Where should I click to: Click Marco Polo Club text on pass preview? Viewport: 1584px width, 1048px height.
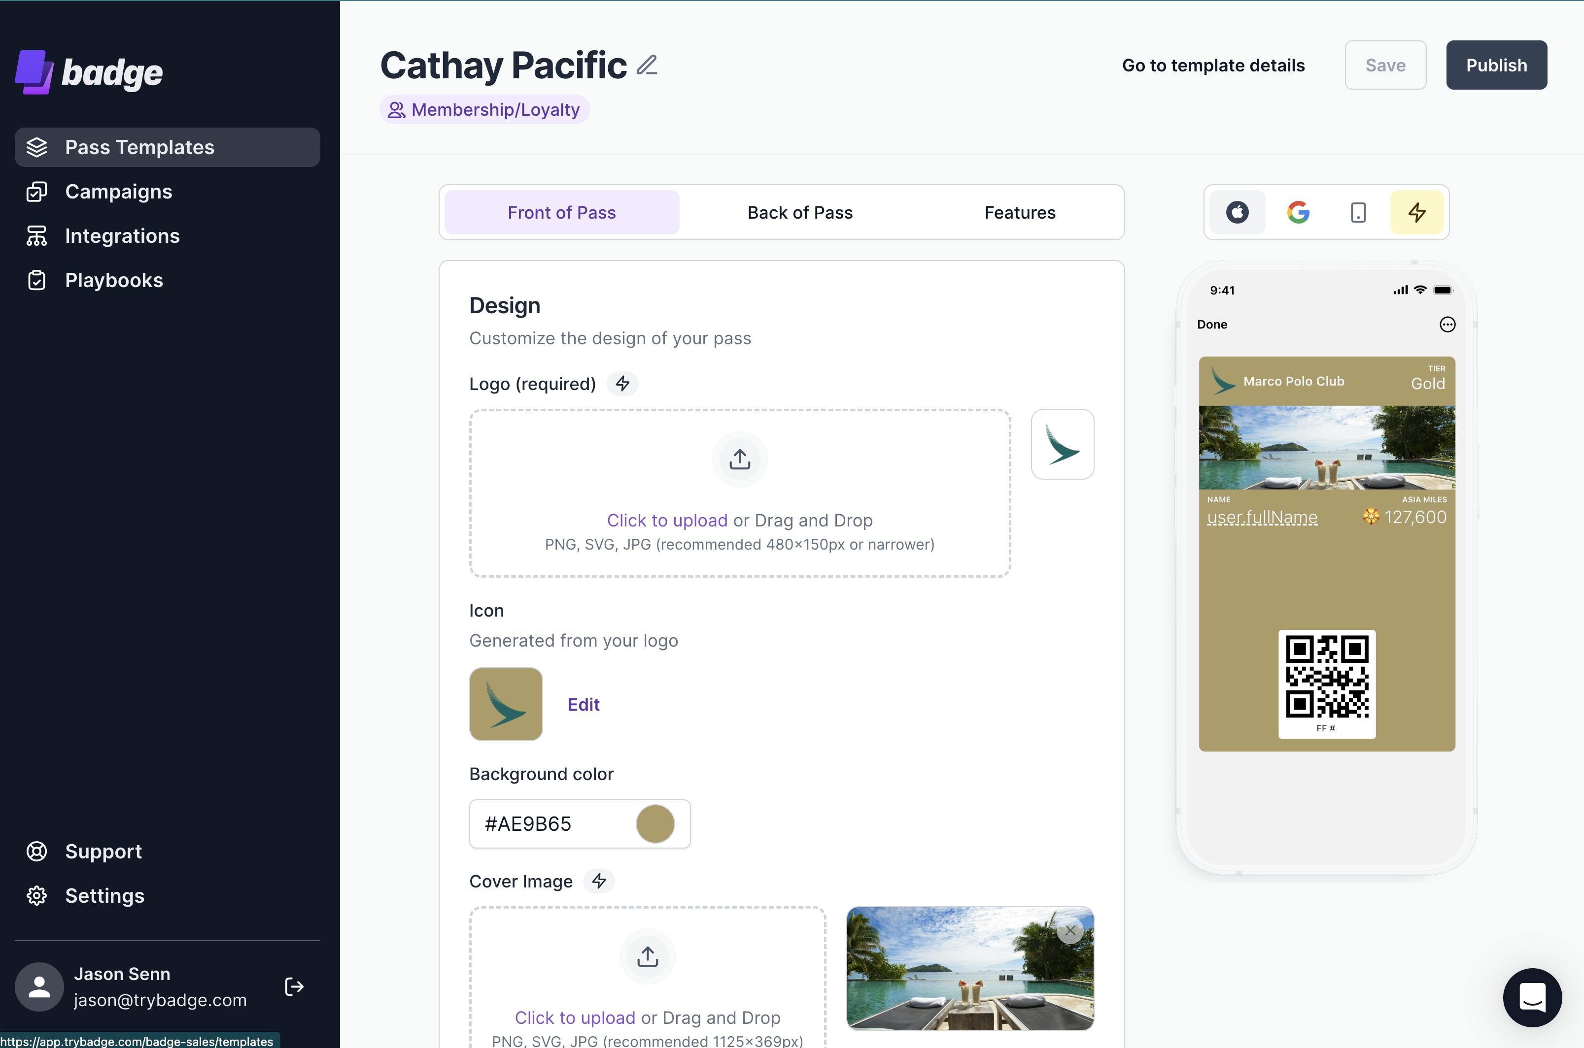coord(1294,381)
